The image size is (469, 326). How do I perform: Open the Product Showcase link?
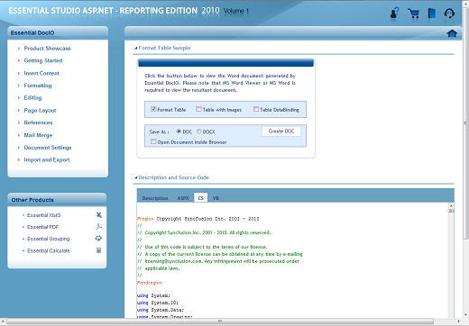(48, 49)
